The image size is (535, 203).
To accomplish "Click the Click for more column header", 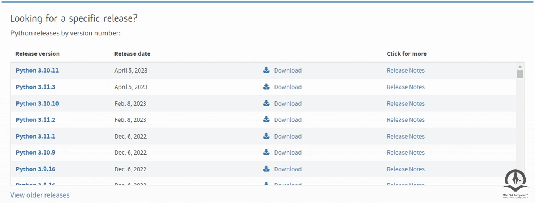I will tap(407, 54).
